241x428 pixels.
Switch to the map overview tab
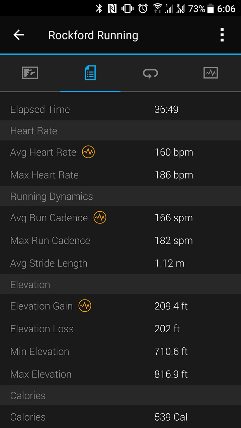point(30,73)
